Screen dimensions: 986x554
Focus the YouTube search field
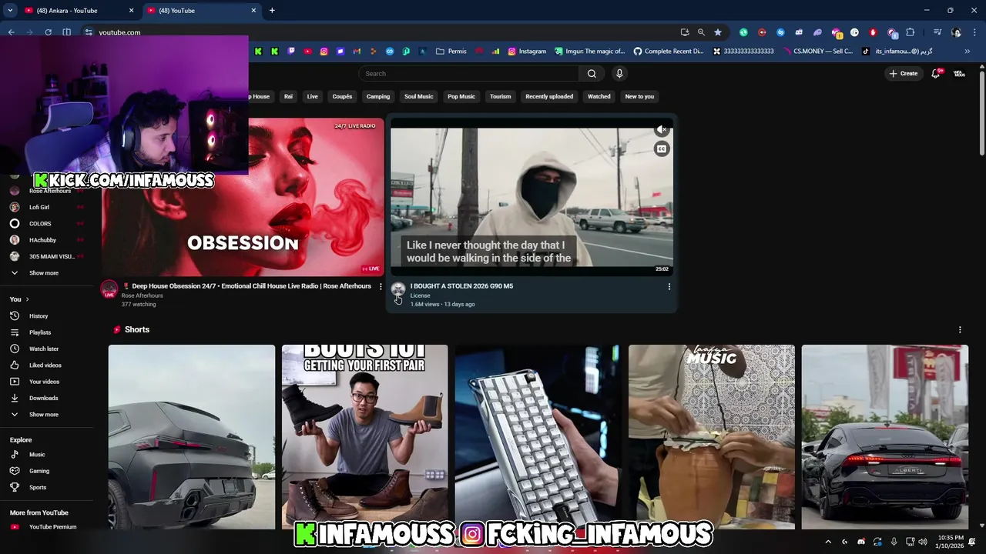pyautogui.click(x=468, y=74)
